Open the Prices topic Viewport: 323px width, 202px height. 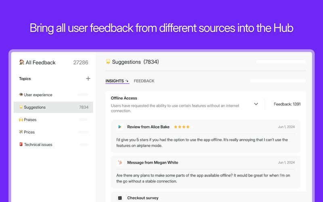pos(53,132)
